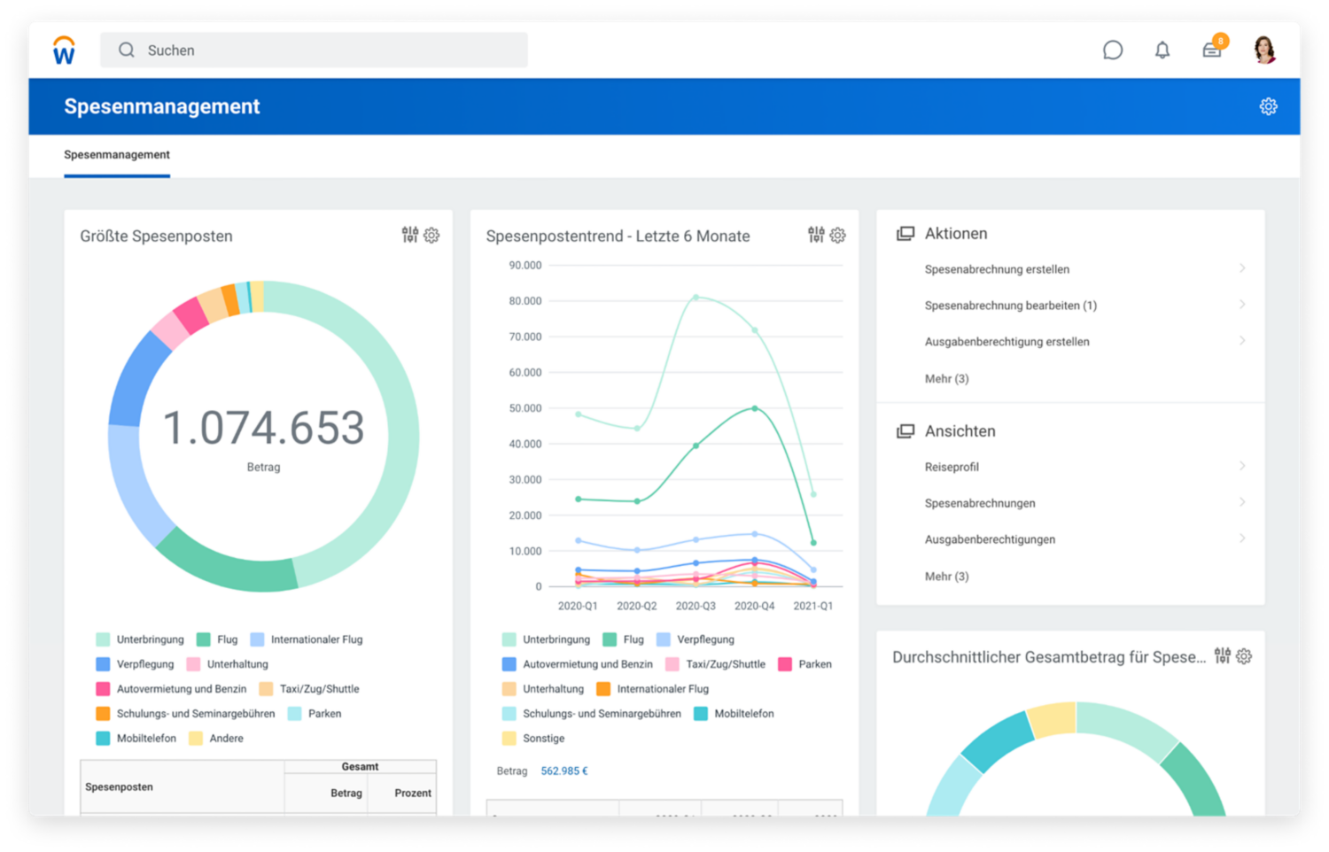Click the 1.074.653 total amount
This screenshot has width=1329, height=852.
pyautogui.click(x=264, y=429)
